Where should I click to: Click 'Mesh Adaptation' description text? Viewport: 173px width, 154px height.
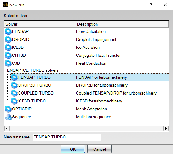pos(91,109)
